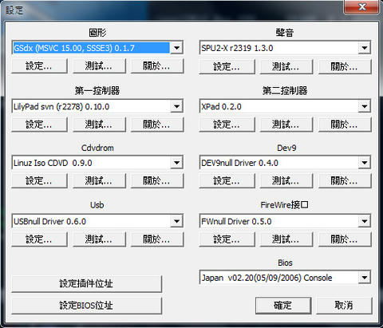Run 測試... for FireWire FWnull Driver

click(x=286, y=239)
